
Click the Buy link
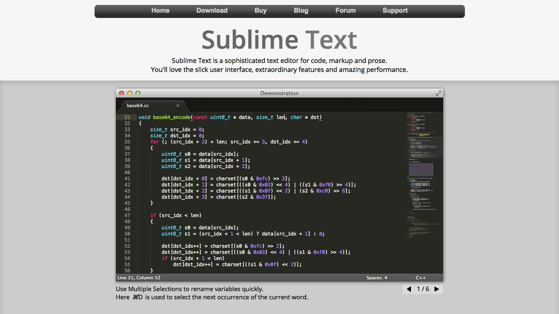pos(260,10)
